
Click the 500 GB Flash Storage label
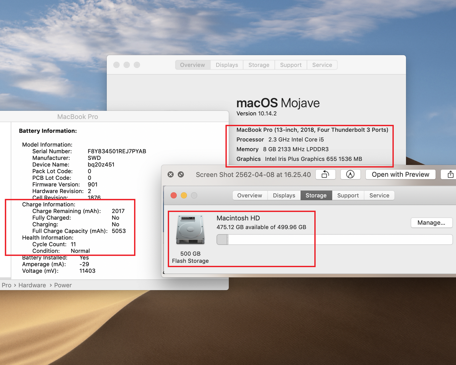pos(190,257)
